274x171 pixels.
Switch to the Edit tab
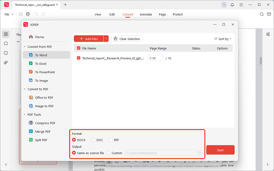(112, 14)
